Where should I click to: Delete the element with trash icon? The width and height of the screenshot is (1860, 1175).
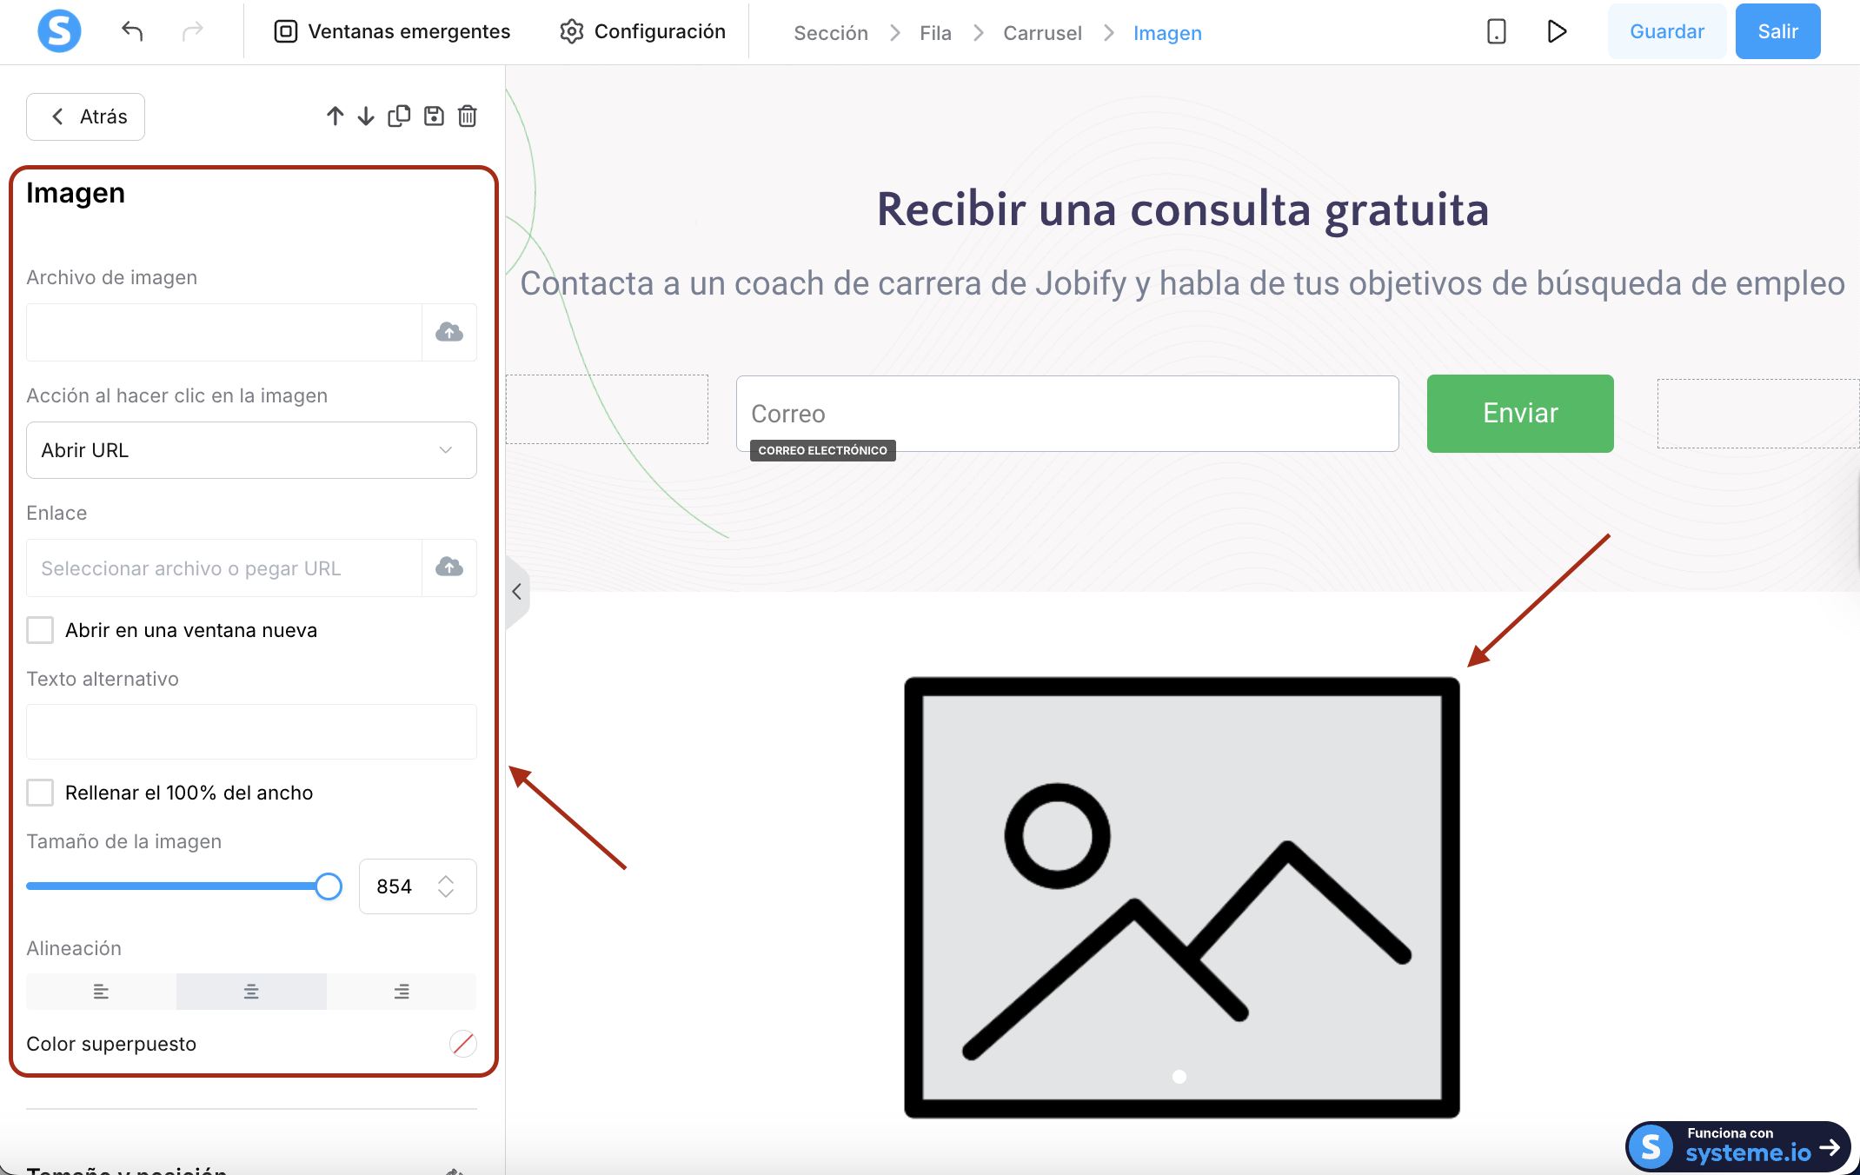468,116
